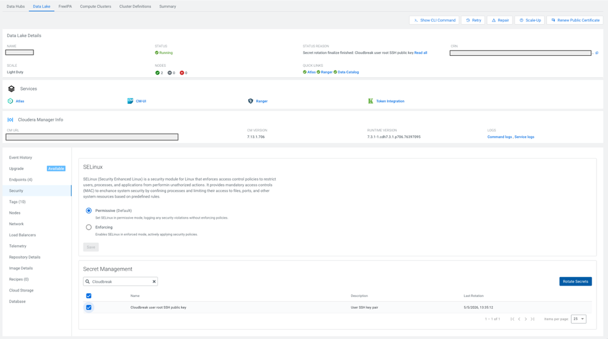
Task: Open Upgrade in sidebar
Action: pyautogui.click(x=37, y=169)
